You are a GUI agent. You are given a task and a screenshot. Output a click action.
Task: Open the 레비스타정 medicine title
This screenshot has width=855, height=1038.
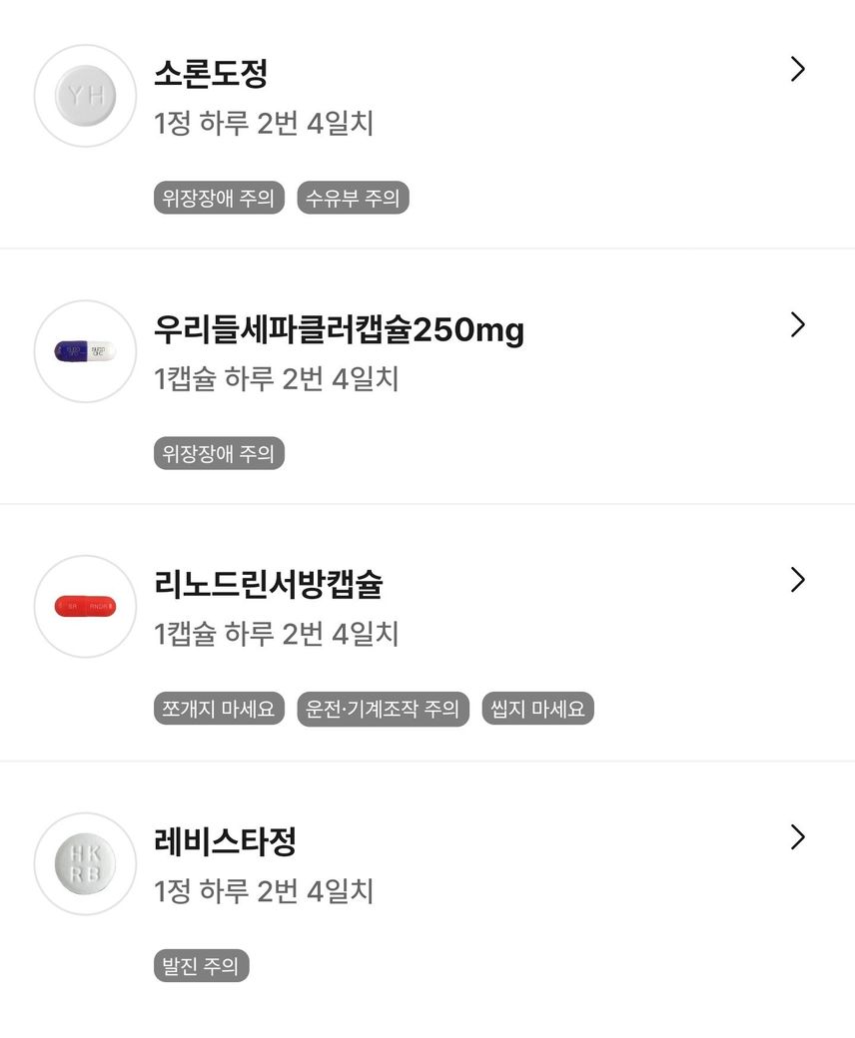[226, 840]
